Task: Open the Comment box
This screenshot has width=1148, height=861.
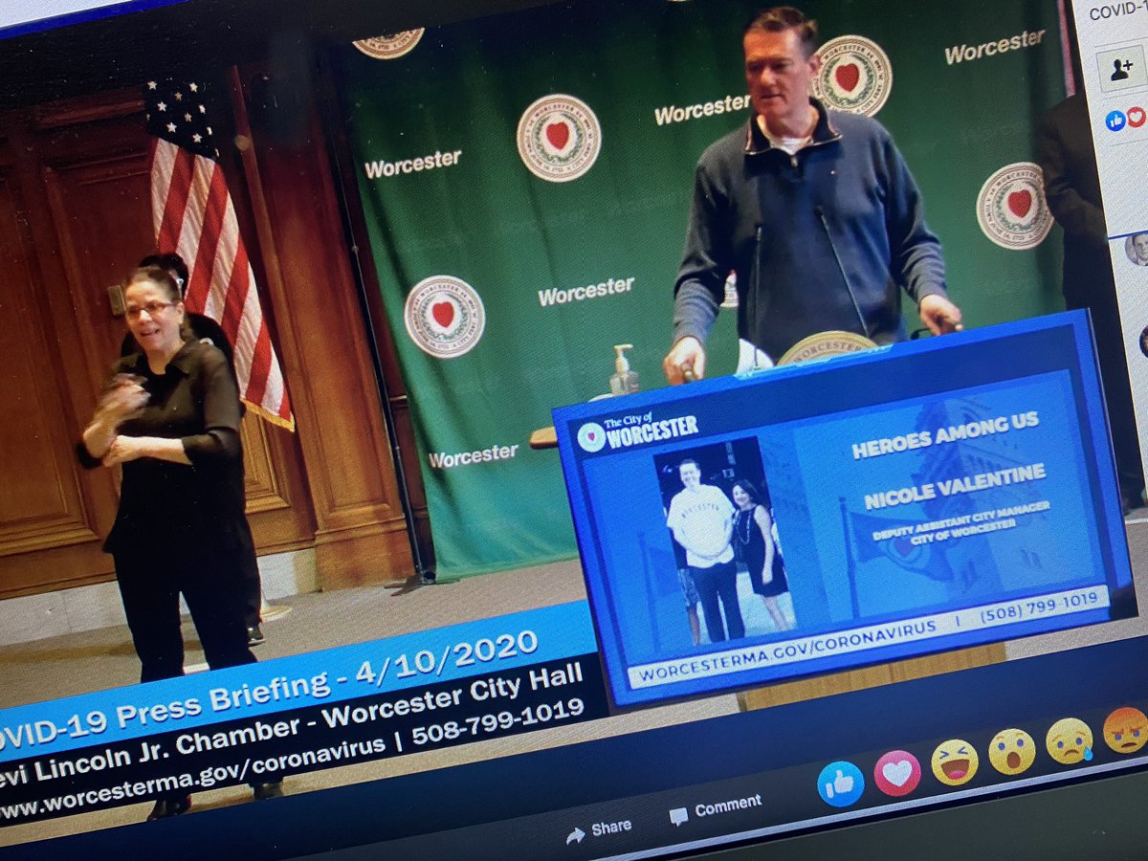Action: pos(716,809)
